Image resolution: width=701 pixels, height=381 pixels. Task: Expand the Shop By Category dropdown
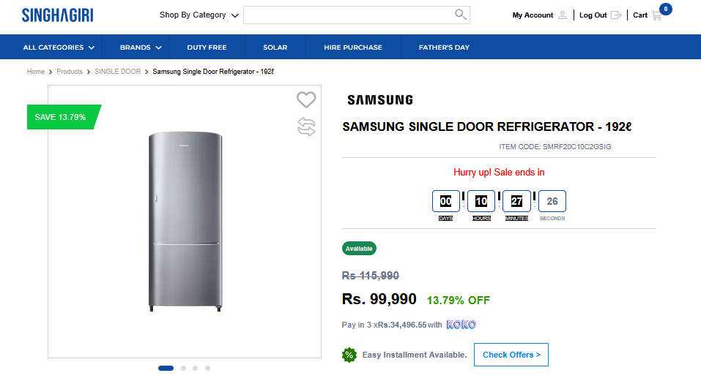coord(199,15)
